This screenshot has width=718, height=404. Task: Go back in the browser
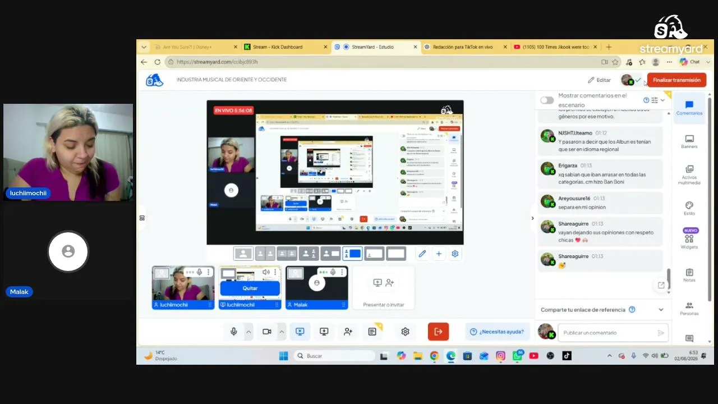point(144,62)
